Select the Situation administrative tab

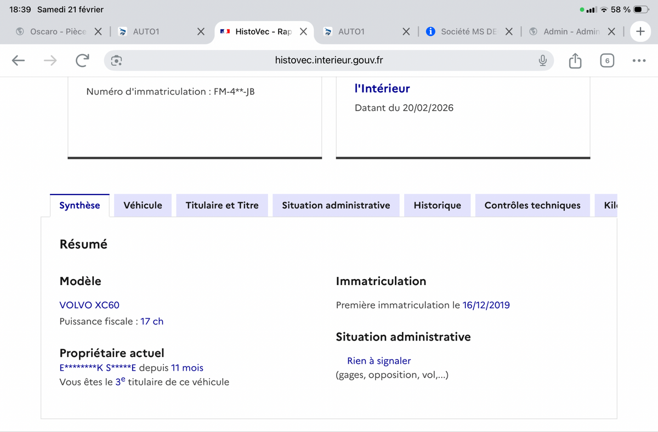pos(336,205)
